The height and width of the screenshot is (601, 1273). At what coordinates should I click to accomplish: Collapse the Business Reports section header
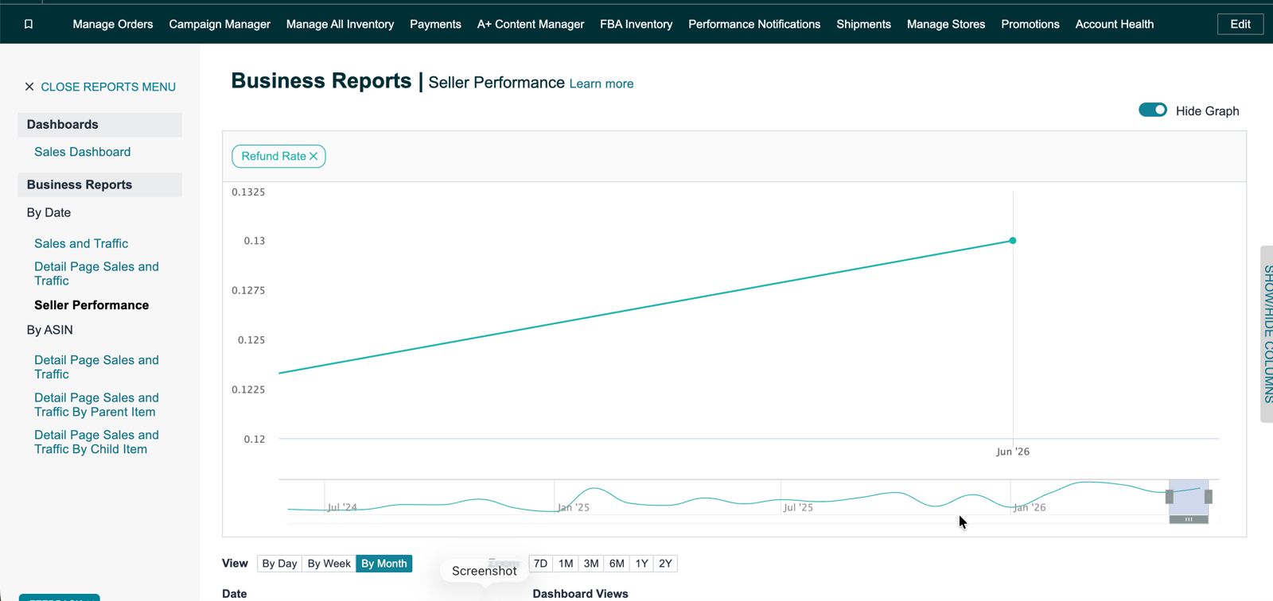(100, 184)
